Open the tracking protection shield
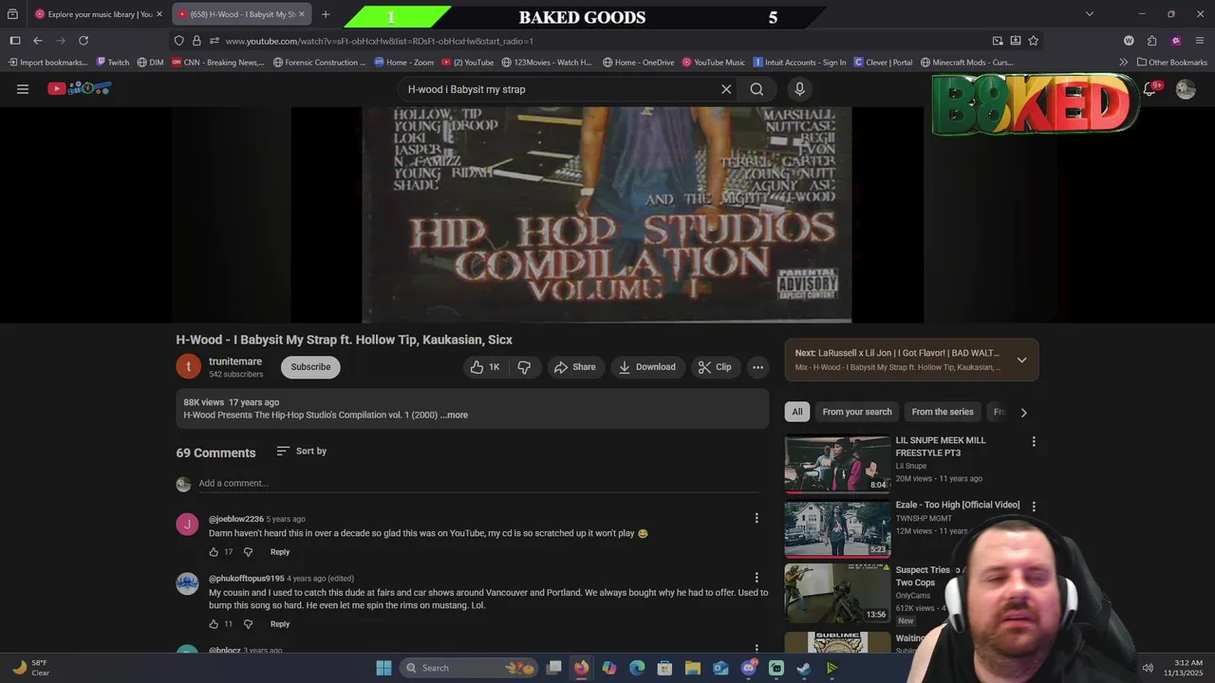Viewport: 1215px width, 683px height. point(178,41)
